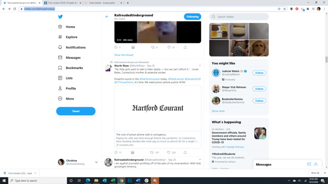The height and width of the screenshot is (184, 328).
Task: Click the Twitter bird logo
Action: pos(60,17)
